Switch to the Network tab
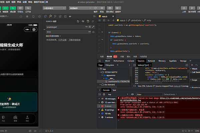 pos(151,61)
